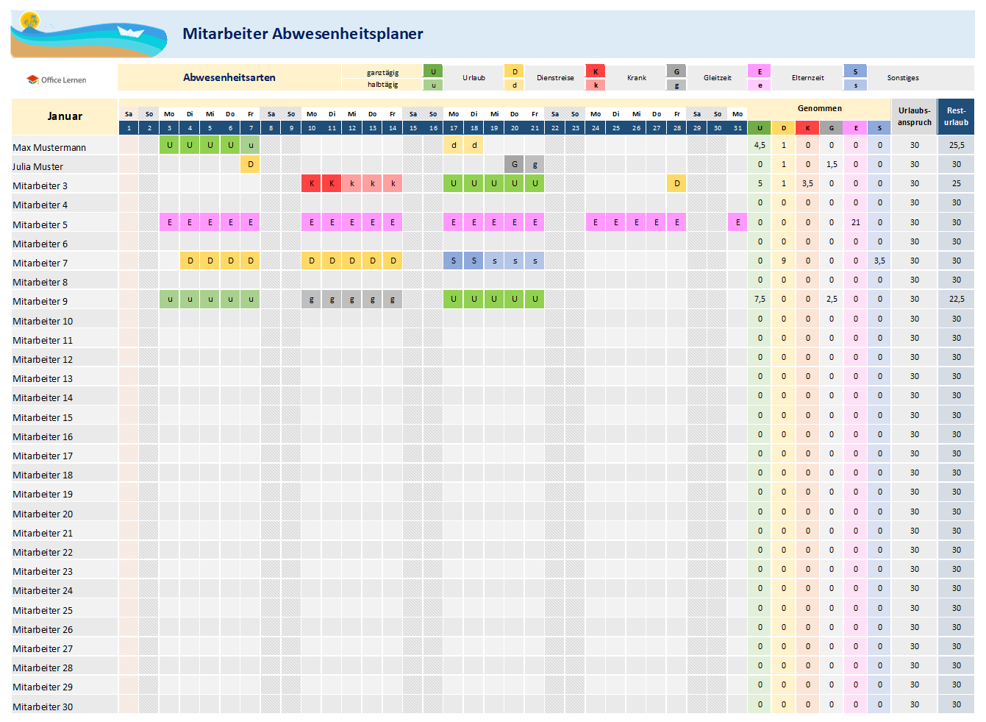
Task: Click the beach banner image with the paper boat
Action: (89, 35)
